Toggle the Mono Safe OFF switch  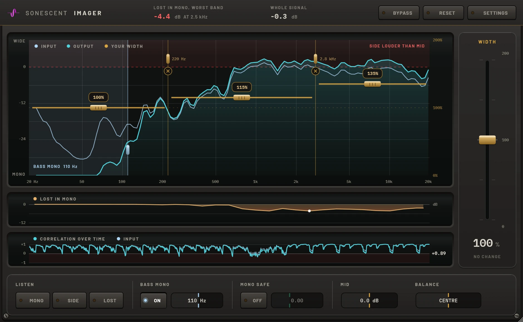pyautogui.click(x=253, y=300)
